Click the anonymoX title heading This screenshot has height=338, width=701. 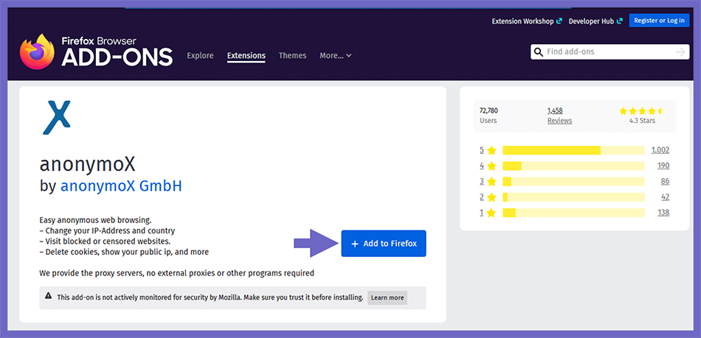[x=87, y=164]
